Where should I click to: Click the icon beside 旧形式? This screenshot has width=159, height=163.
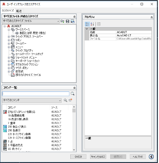point(13,71)
